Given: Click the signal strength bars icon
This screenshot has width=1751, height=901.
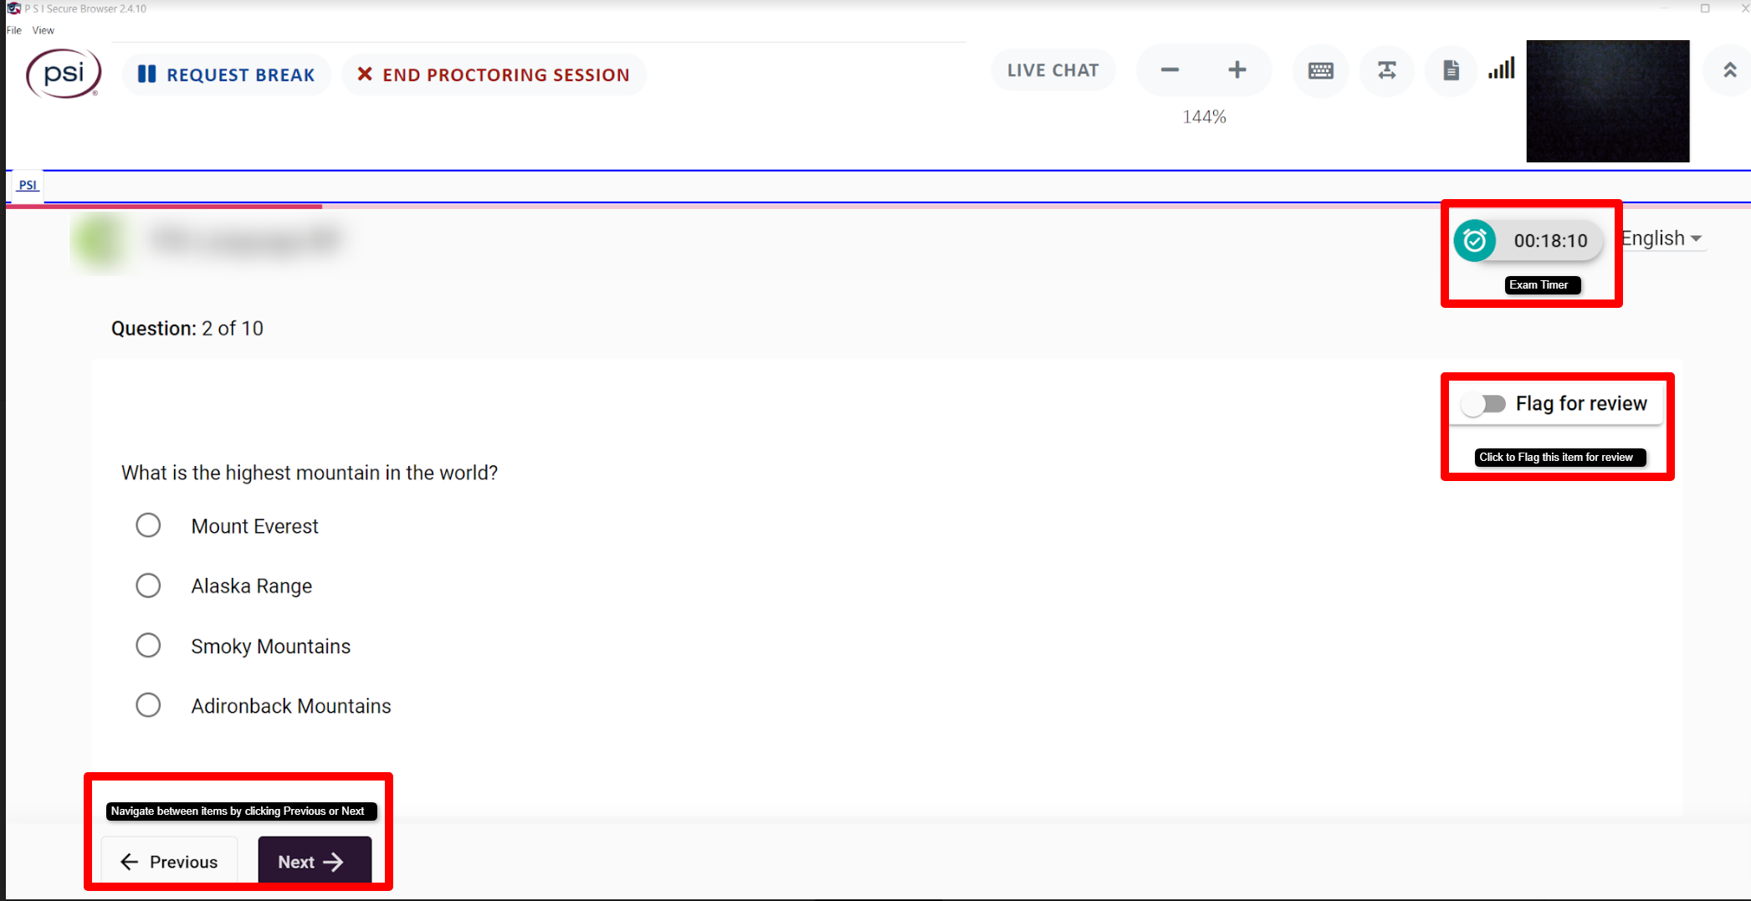Looking at the screenshot, I should 1501,69.
